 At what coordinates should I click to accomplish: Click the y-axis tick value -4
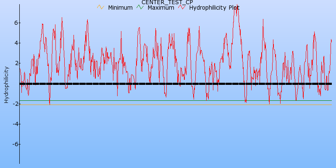[x=16, y=124]
